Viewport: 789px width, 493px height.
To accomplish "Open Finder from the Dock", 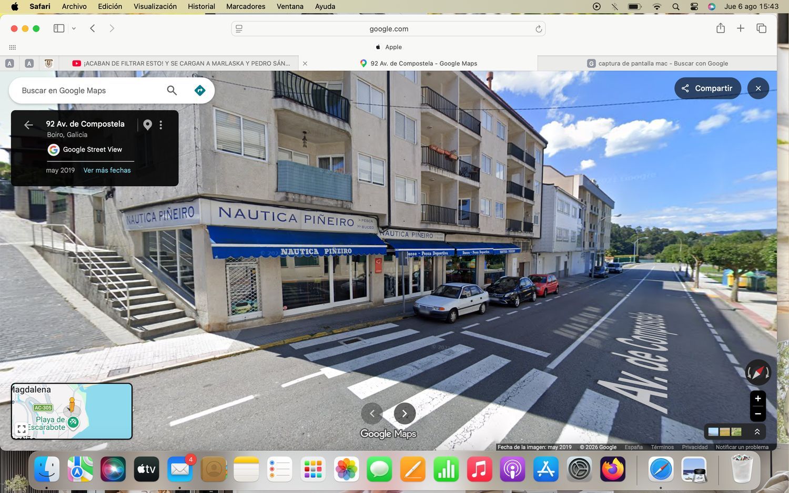I will click(x=47, y=469).
